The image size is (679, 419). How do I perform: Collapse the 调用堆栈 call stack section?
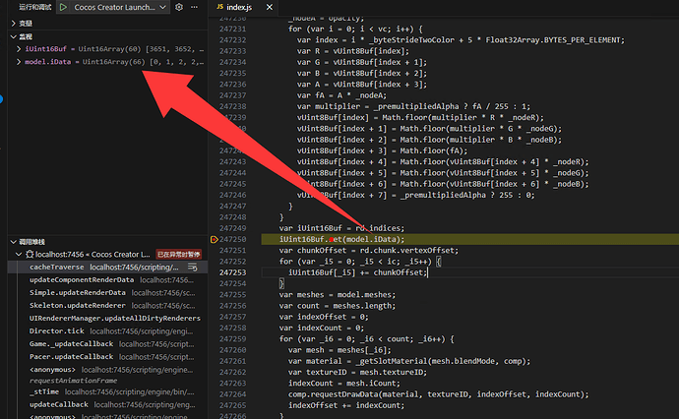[14, 242]
